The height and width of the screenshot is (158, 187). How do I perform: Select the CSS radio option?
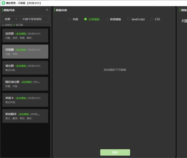click(x=155, y=19)
